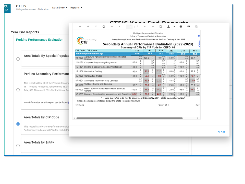Go to the next report page
This screenshot has height=184, width=245.
click(145, 27)
